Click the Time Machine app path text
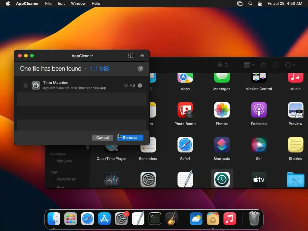The height and width of the screenshot is (231, 308). click(75, 88)
